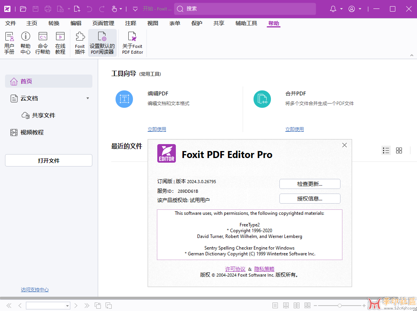Image resolution: width=417 pixels, height=311 pixels.
Task: Go to next page arrow
Action: click(x=76, y=306)
